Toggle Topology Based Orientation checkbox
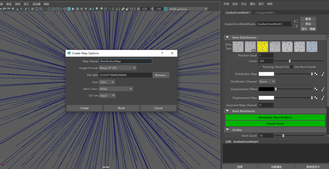Viewport: 329px width, 169px height. pyautogui.click(x=260, y=67)
